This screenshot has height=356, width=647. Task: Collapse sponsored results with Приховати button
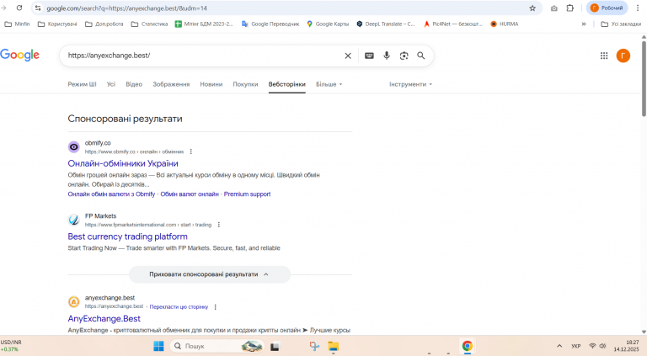(x=210, y=274)
